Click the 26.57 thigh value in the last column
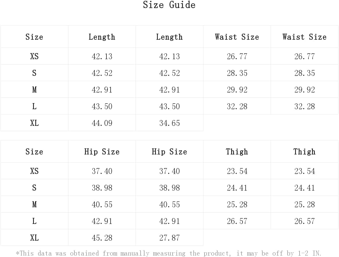This screenshot has width=339, height=257. (x=305, y=221)
